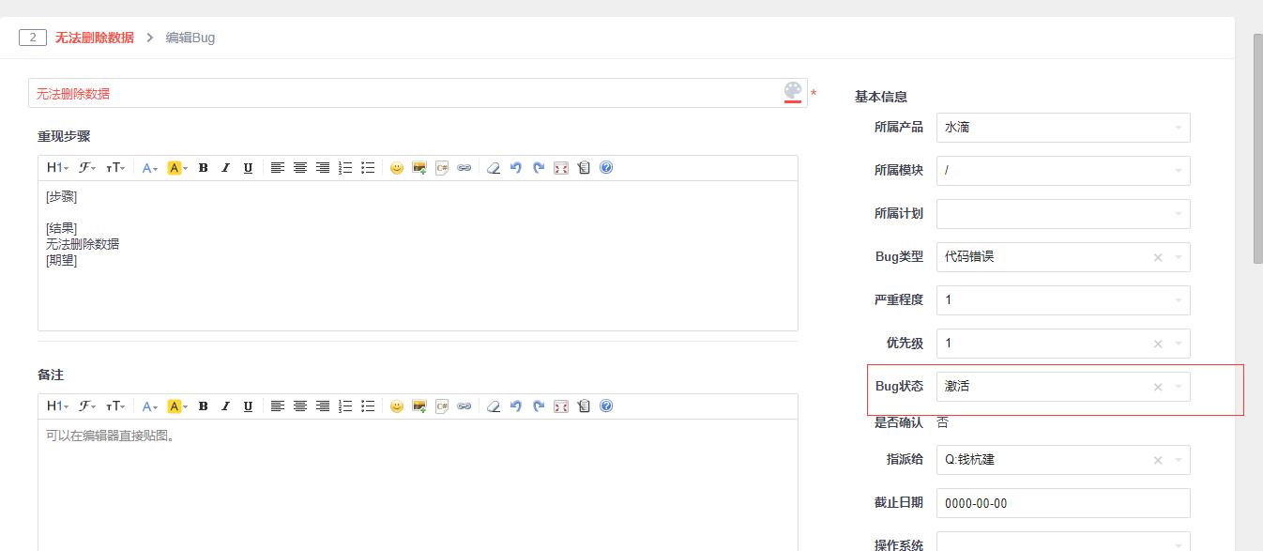Screen dimensions: 1263x551
Task: Align text left in 重现步骤 editor
Action: point(278,168)
